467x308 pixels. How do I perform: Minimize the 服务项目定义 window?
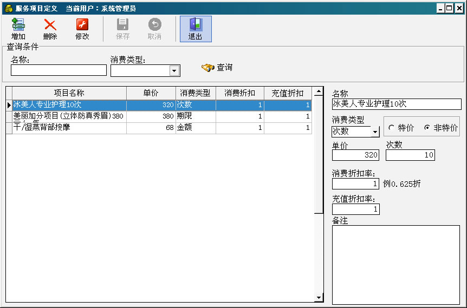pyautogui.click(x=440, y=8)
